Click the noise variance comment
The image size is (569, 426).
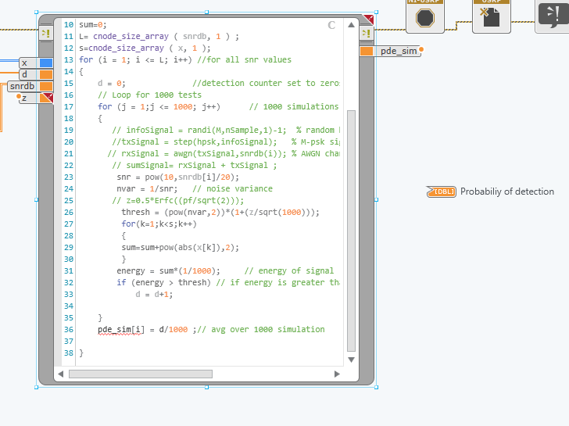tap(232, 188)
